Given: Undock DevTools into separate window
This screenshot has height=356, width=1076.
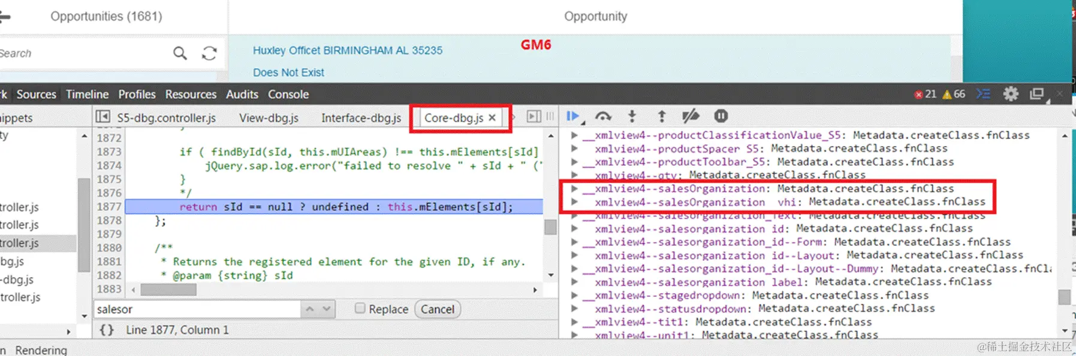Looking at the screenshot, I should (1037, 94).
